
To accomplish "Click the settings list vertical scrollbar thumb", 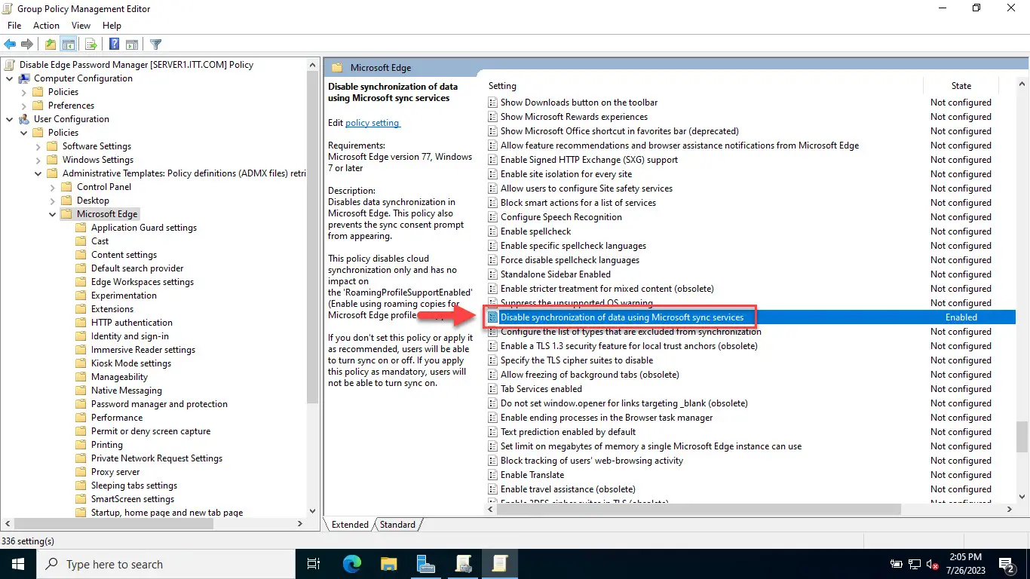I will coord(1022,436).
